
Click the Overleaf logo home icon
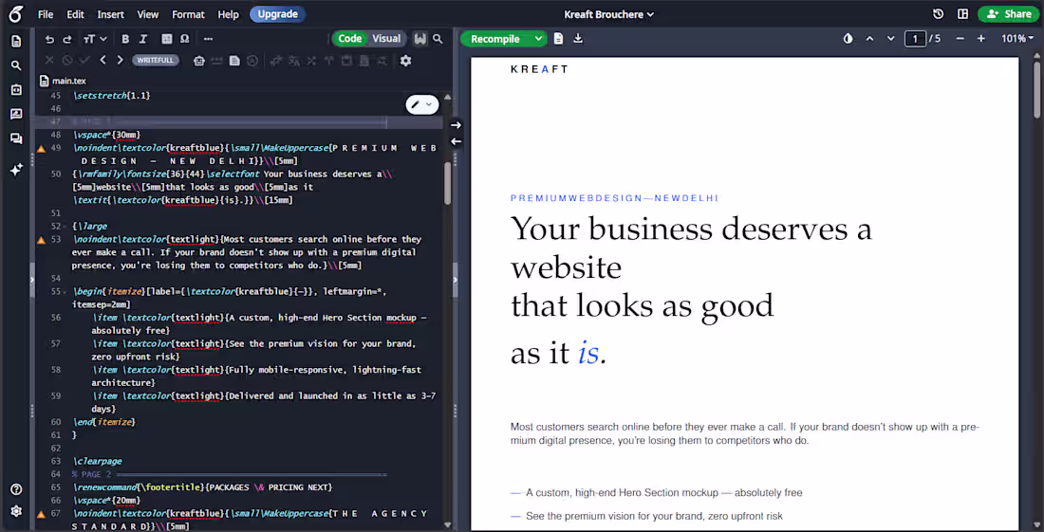tap(16, 14)
